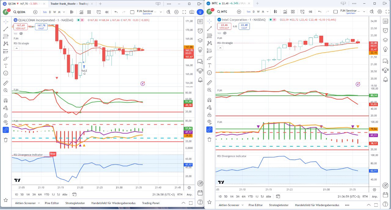Click the snapshot camera icon in QCOM window

click(192, 12)
